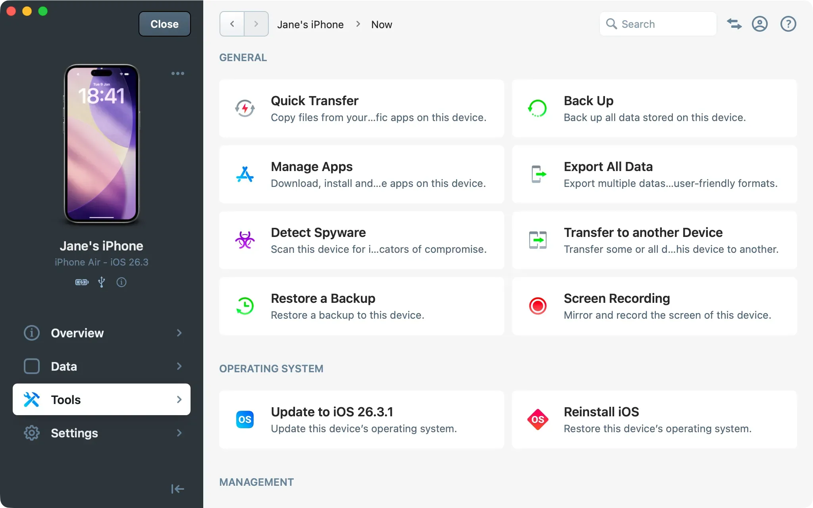The width and height of the screenshot is (813, 508).
Task: Click the Screen Recording record icon
Action: point(538,306)
